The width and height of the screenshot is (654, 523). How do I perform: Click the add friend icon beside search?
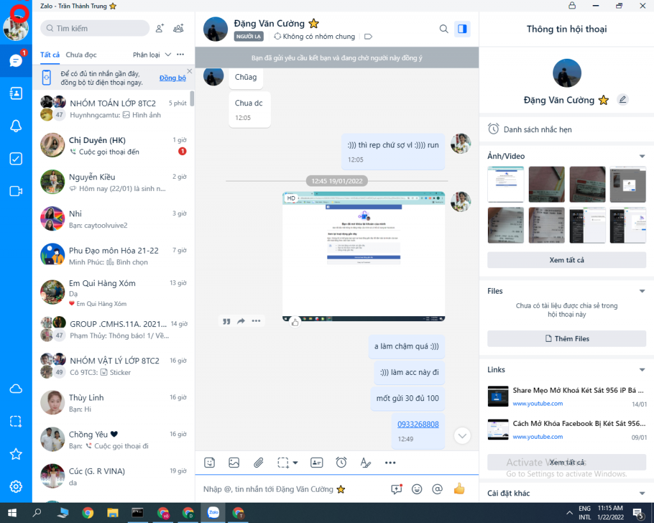pyautogui.click(x=160, y=28)
